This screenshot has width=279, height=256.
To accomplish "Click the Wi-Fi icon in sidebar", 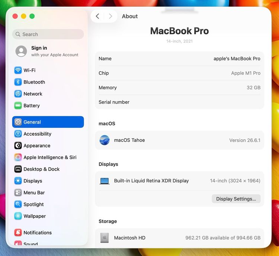I will (18, 70).
